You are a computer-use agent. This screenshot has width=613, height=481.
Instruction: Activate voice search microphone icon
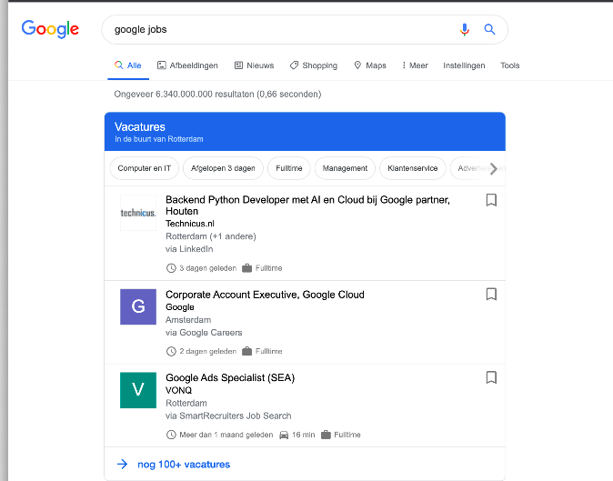[465, 29]
